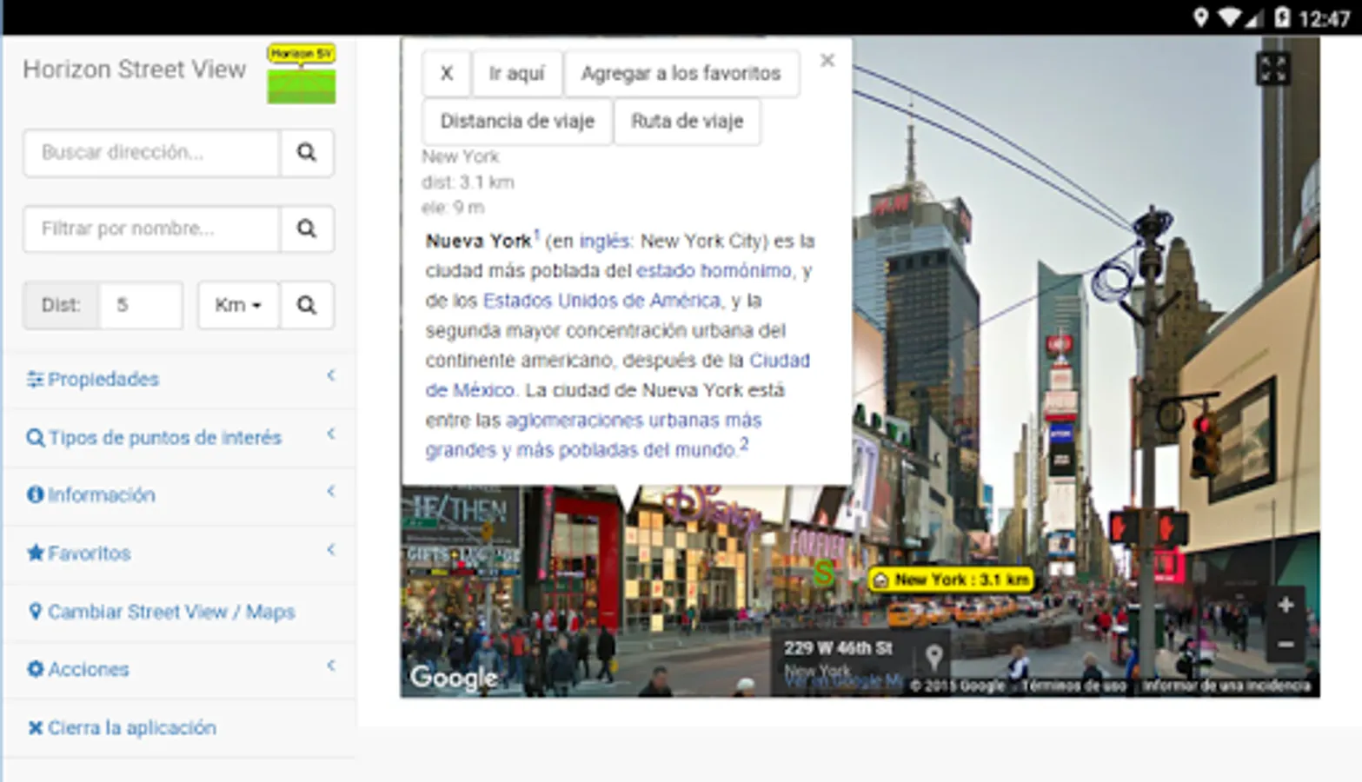Click the 12:47 clock in status bar
Screen dimensions: 1362x782
(1325, 18)
